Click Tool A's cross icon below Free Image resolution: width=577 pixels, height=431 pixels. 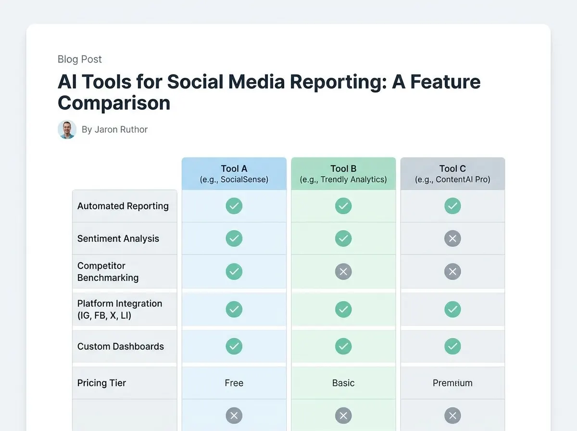tap(234, 415)
